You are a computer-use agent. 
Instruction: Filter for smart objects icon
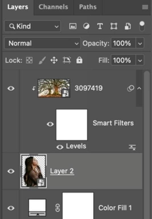coord(128,26)
